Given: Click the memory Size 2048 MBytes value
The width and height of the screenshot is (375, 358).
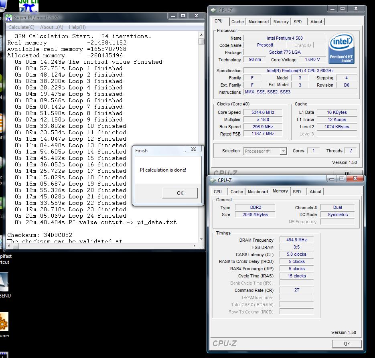Looking at the screenshot, I should (x=255, y=214).
